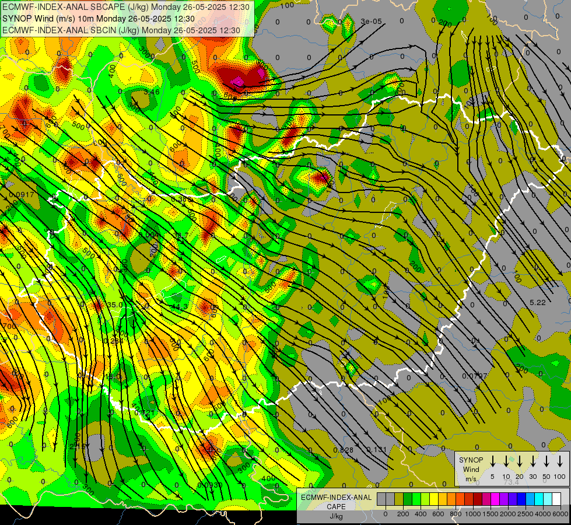The width and height of the screenshot is (571, 525).
Task: Click the 3e-05 value on the map
Action: pos(371,22)
